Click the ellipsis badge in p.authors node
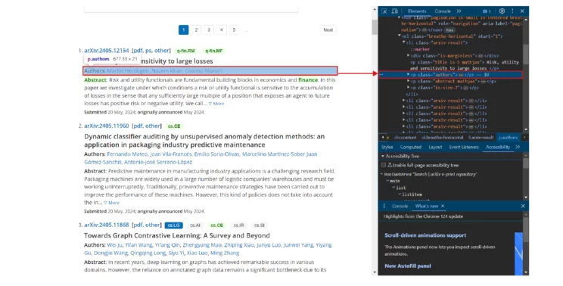 [461, 75]
